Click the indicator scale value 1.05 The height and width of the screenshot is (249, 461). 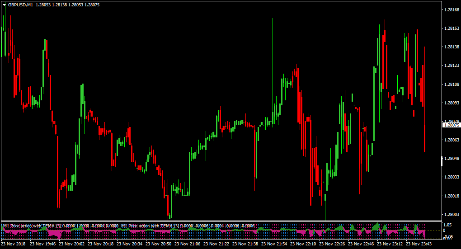pyautogui.click(x=447, y=225)
